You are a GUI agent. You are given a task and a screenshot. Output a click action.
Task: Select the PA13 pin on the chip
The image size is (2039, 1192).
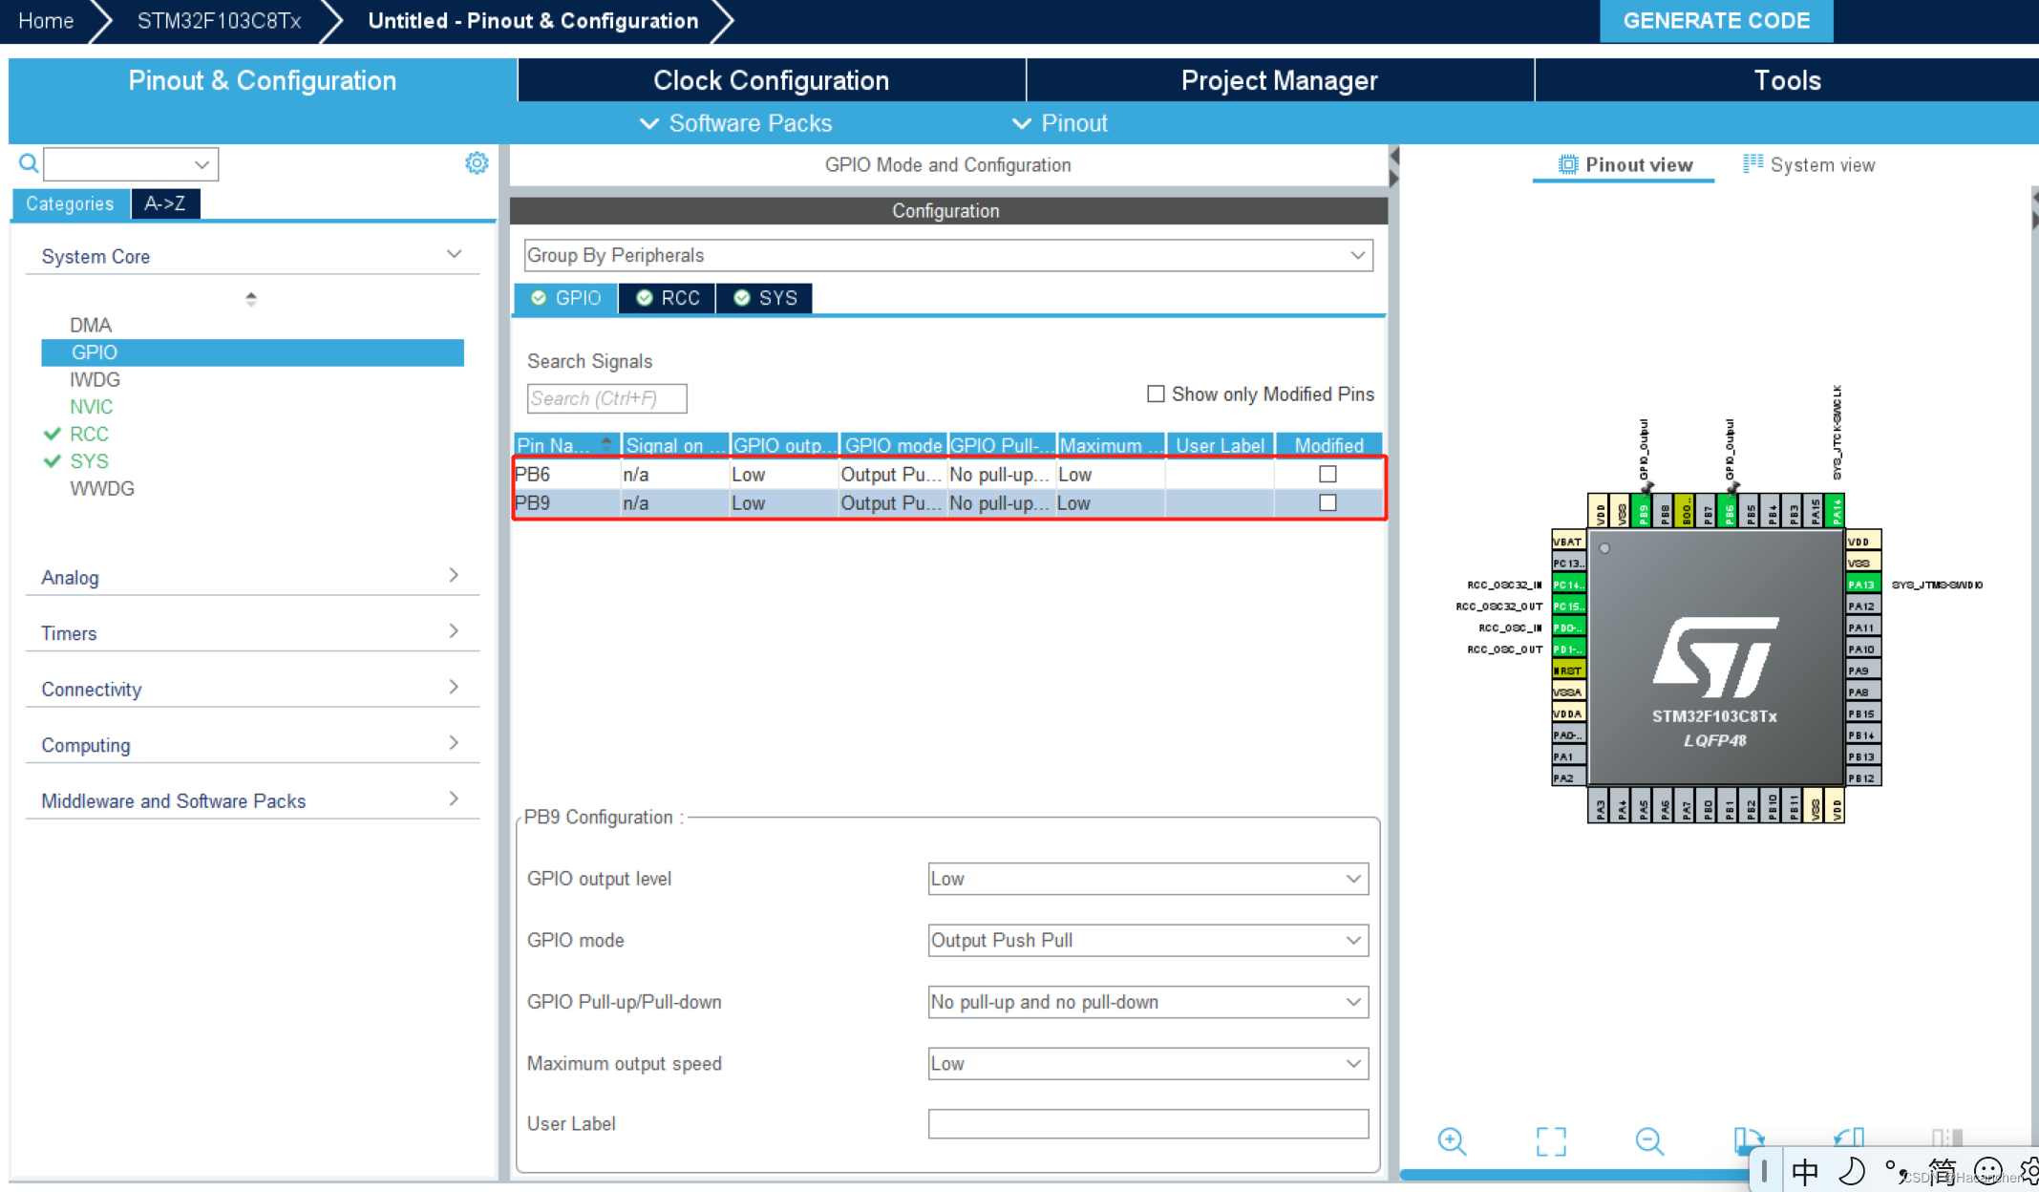tap(1862, 585)
